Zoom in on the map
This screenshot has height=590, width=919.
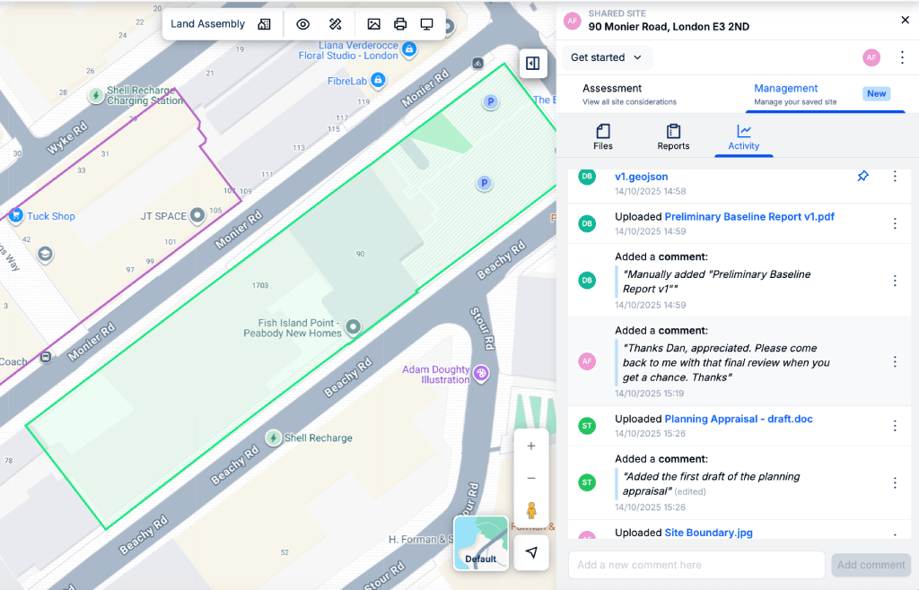tap(531, 446)
